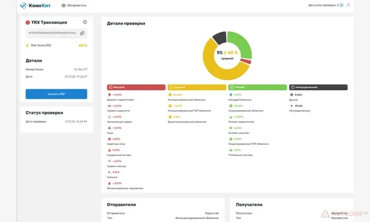Click the Получатели section heading
The width and height of the screenshot is (370, 222).
[x=249, y=205]
